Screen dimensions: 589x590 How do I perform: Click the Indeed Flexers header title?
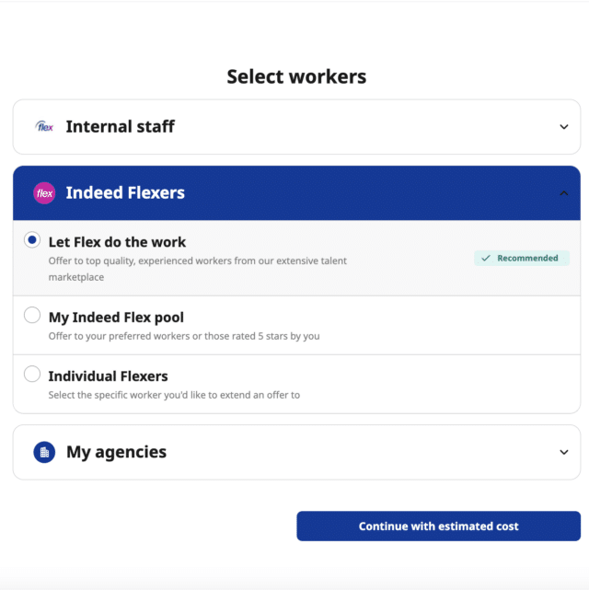click(x=125, y=192)
